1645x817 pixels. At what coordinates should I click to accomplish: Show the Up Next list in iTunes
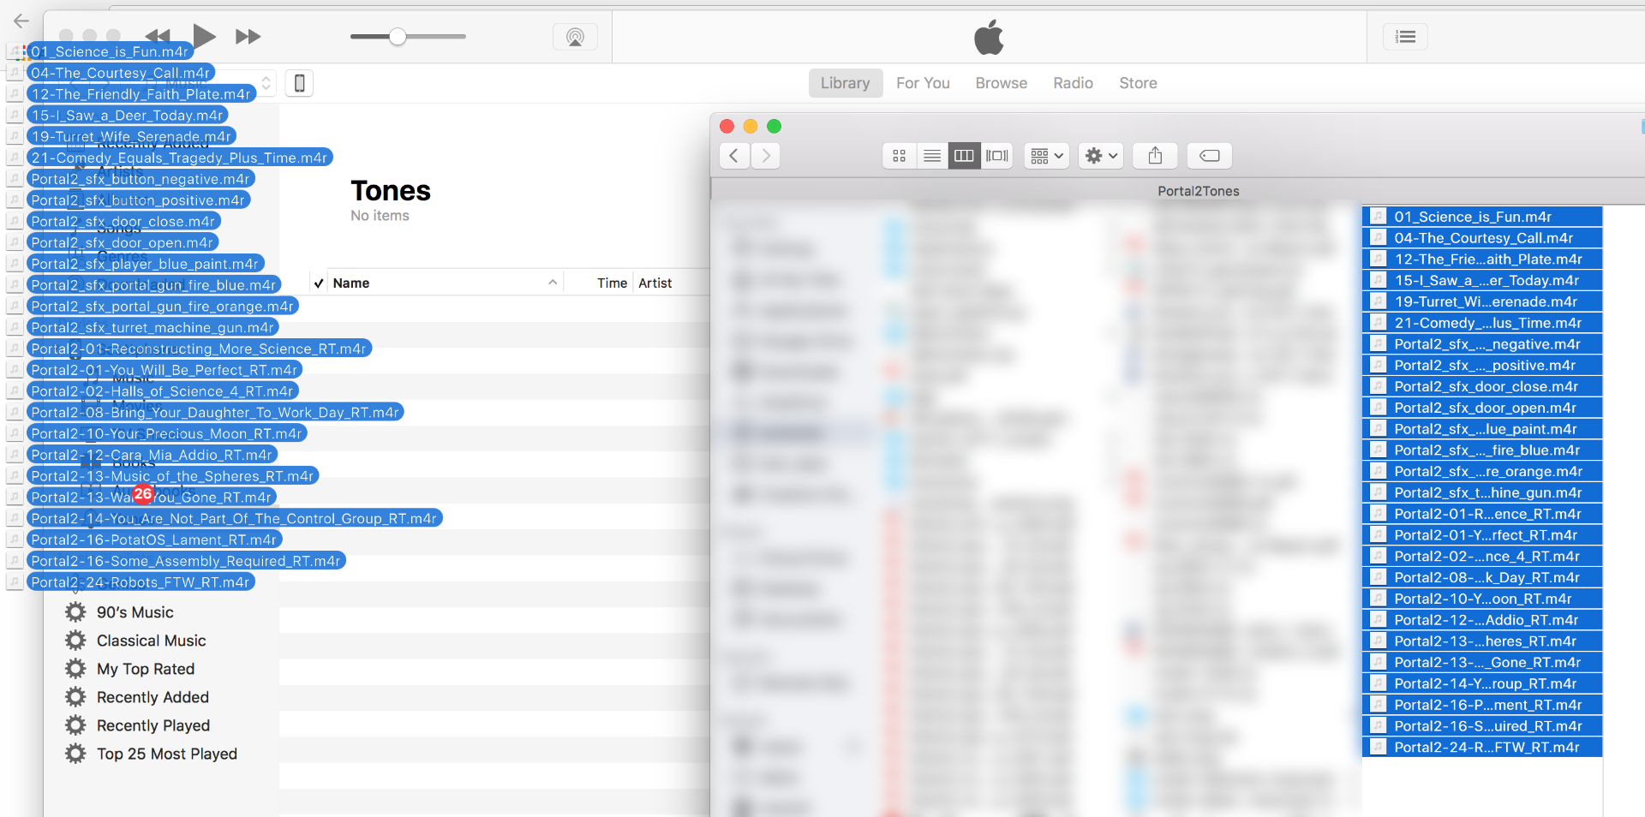tap(1405, 37)
